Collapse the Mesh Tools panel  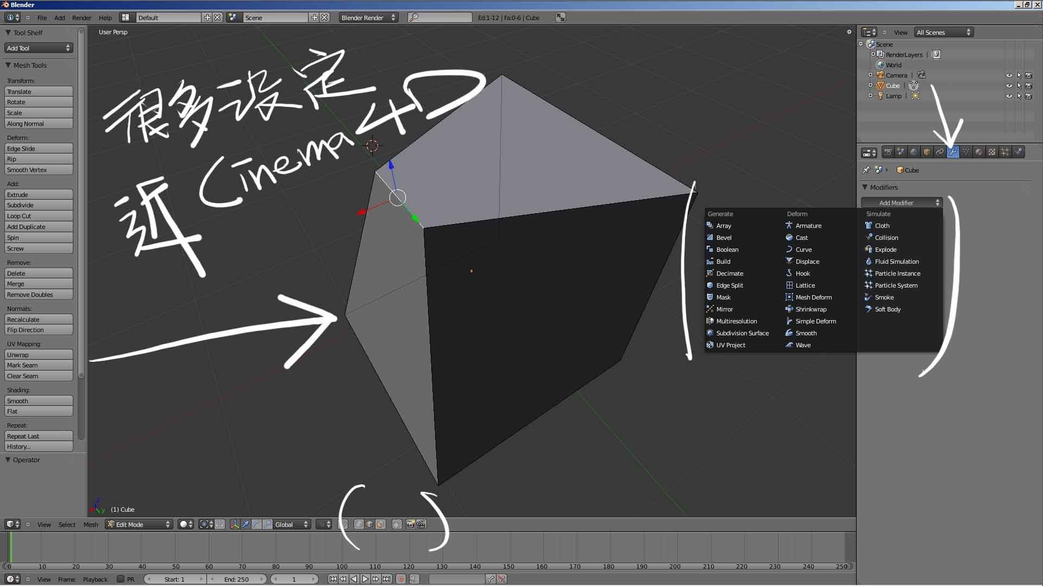tap(8, 65)
